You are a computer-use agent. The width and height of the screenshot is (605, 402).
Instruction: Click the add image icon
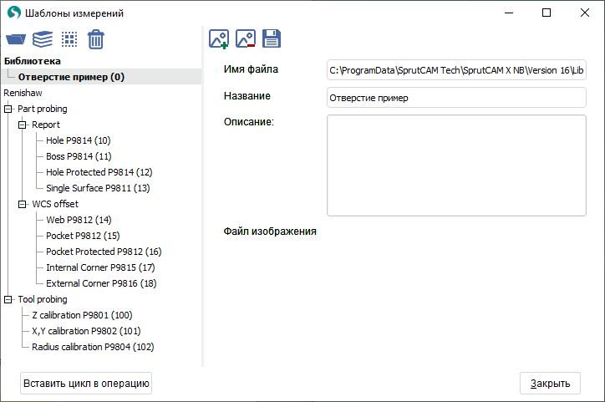pos(219,38)
